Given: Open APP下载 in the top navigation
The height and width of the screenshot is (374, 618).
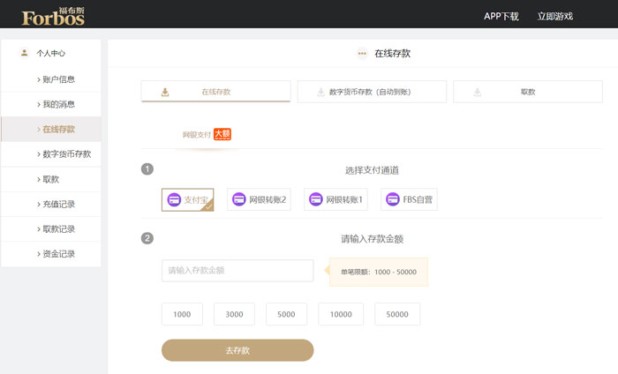Looking at the screenshot, I should 501,16.
